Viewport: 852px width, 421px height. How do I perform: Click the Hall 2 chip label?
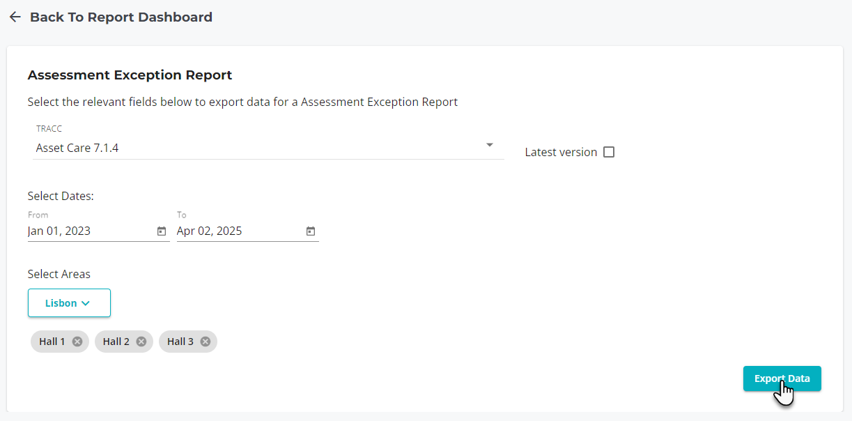[116, 342]
